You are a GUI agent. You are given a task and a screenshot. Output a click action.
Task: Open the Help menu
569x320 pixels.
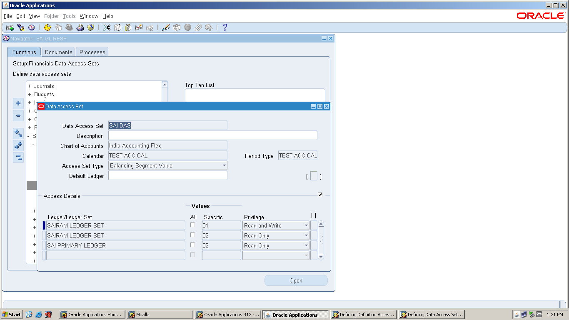pos(108,16)
